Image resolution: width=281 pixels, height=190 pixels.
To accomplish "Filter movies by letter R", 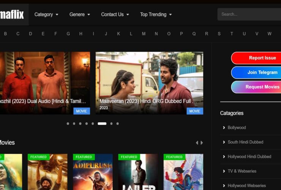I will coord(207,34).
